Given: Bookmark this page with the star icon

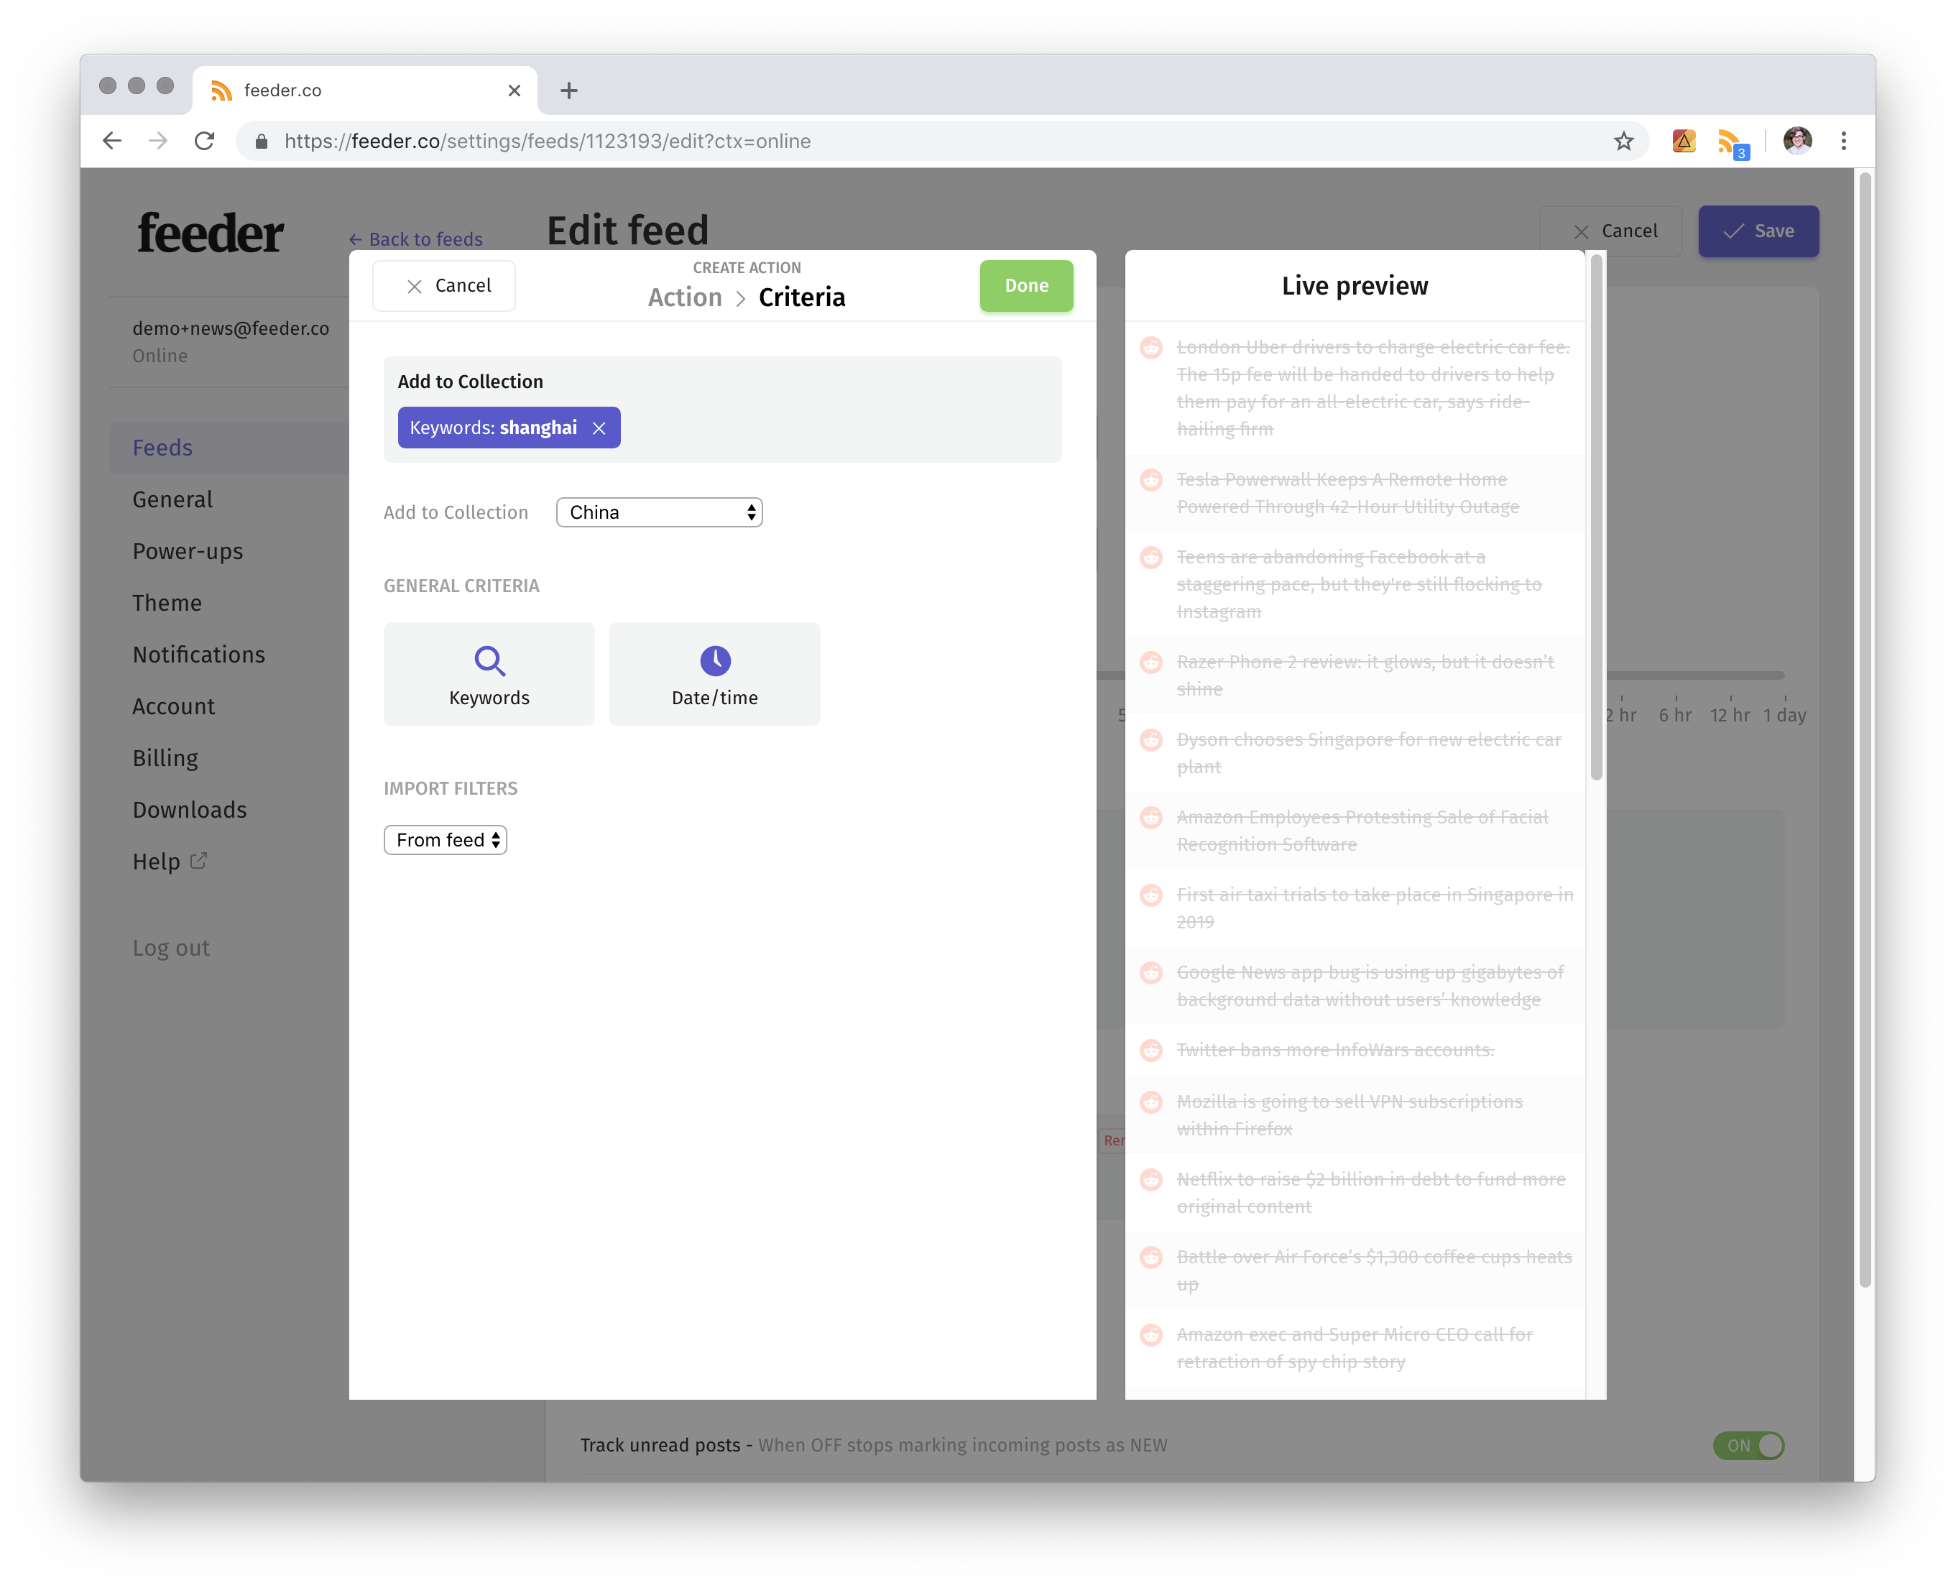Looking at the screenshot, I should click(x=1623, y=141).
